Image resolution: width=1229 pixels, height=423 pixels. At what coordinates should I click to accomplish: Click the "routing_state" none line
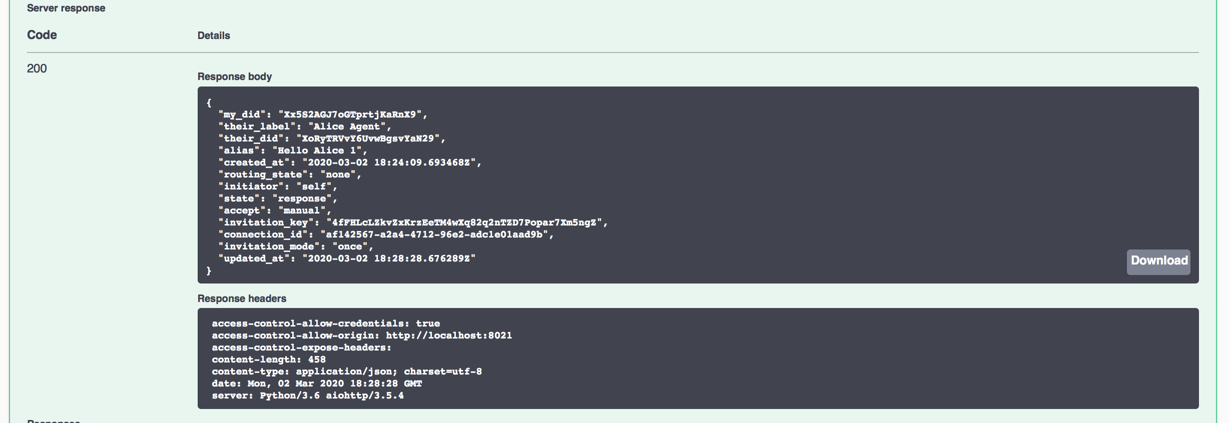pyautogui.click(x=290, y=174)
